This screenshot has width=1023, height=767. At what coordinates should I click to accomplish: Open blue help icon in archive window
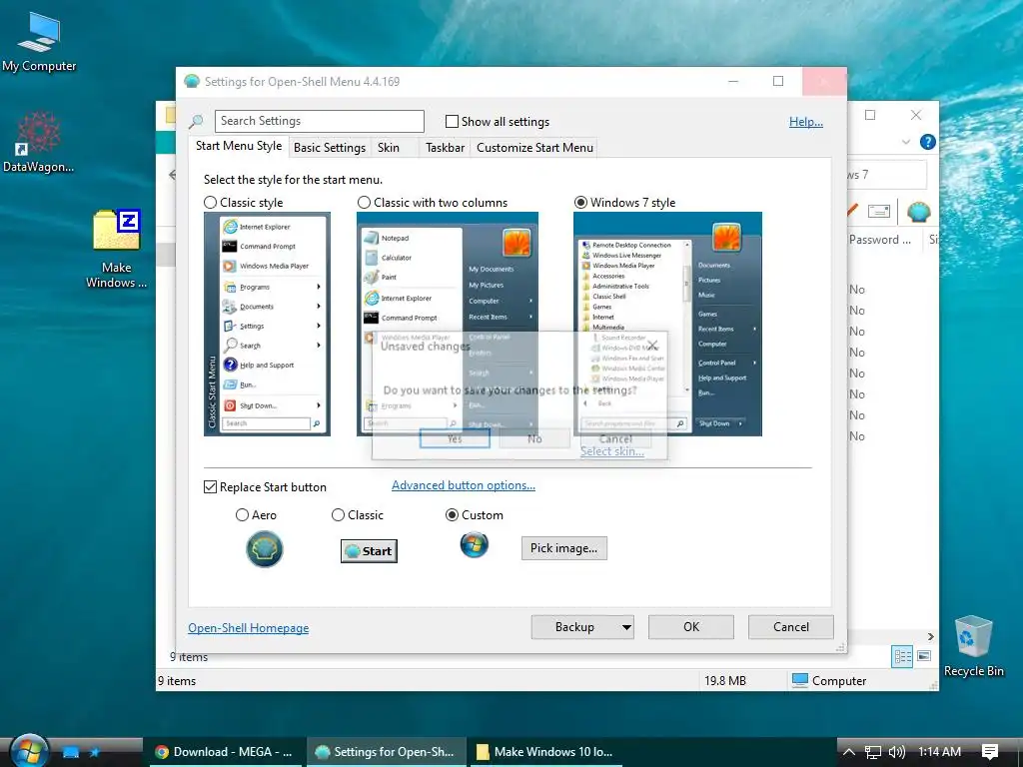tap(927, 142)
